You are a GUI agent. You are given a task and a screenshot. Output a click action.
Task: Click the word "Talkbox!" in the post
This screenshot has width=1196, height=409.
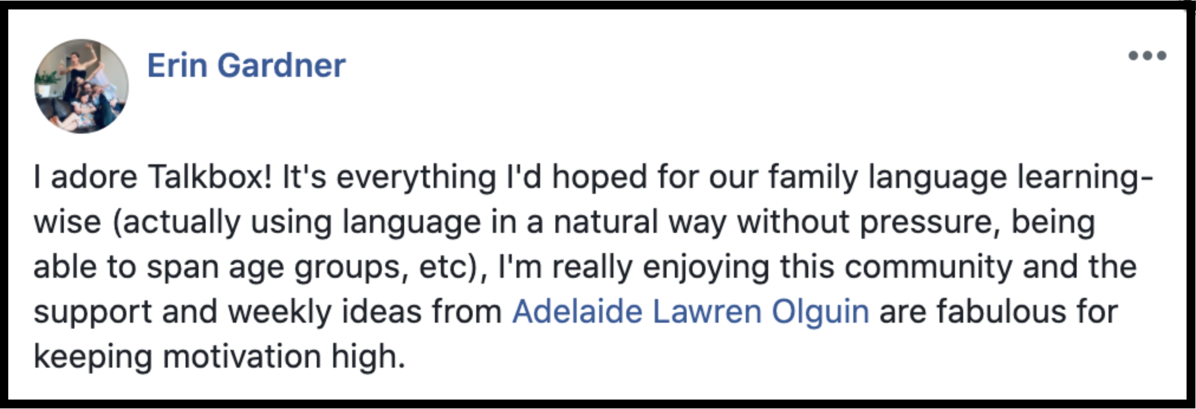click(209, 177)
